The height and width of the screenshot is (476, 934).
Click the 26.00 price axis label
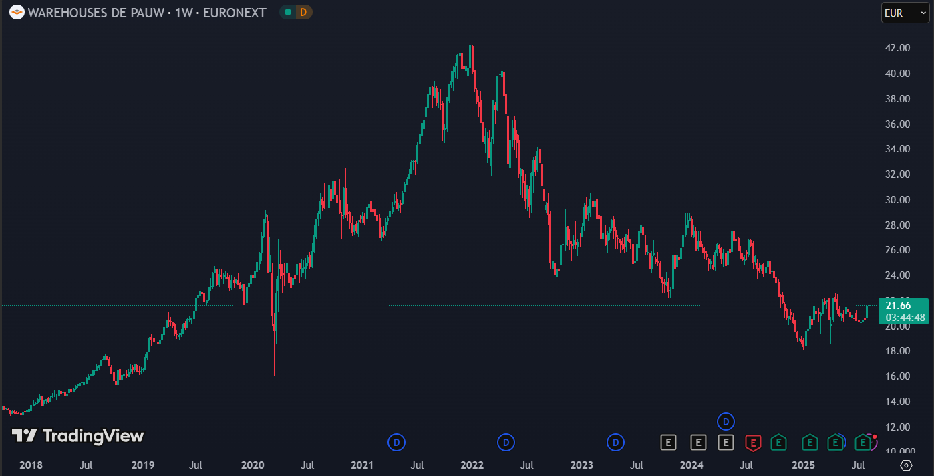[897, 250]
